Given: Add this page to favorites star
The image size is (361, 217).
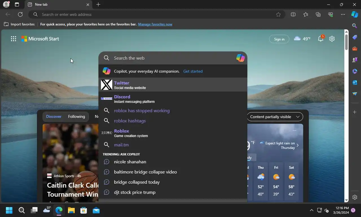Looking at the screenshot, I should pos(278,14).
